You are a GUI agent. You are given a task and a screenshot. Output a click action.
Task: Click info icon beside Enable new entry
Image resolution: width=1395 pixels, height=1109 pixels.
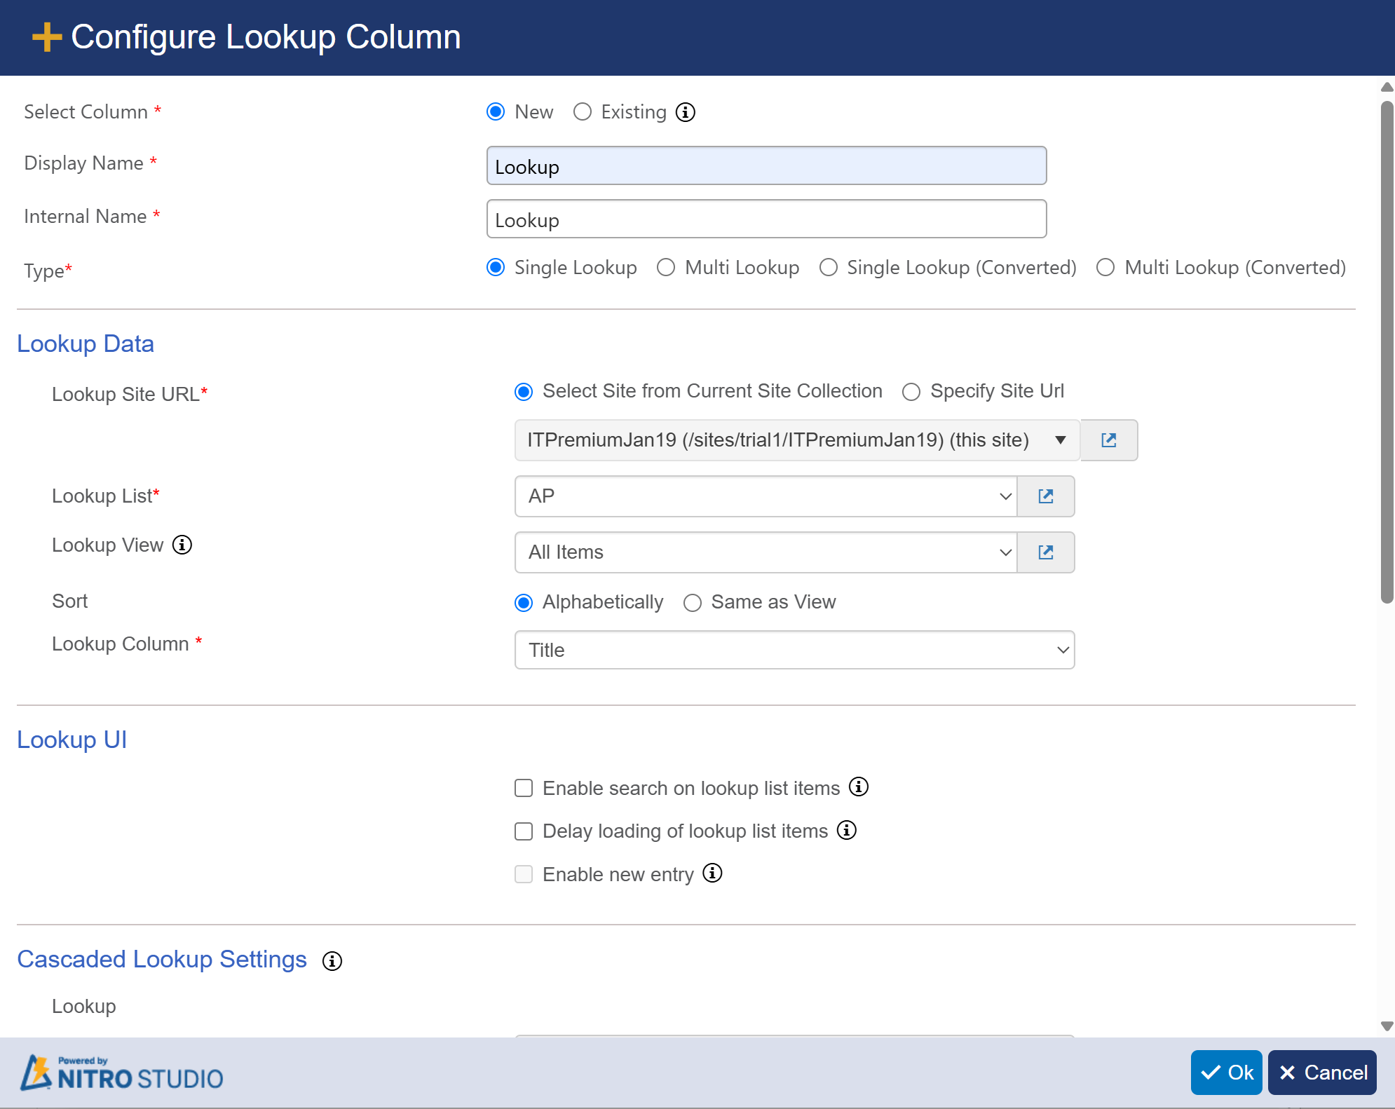point(712,873)
